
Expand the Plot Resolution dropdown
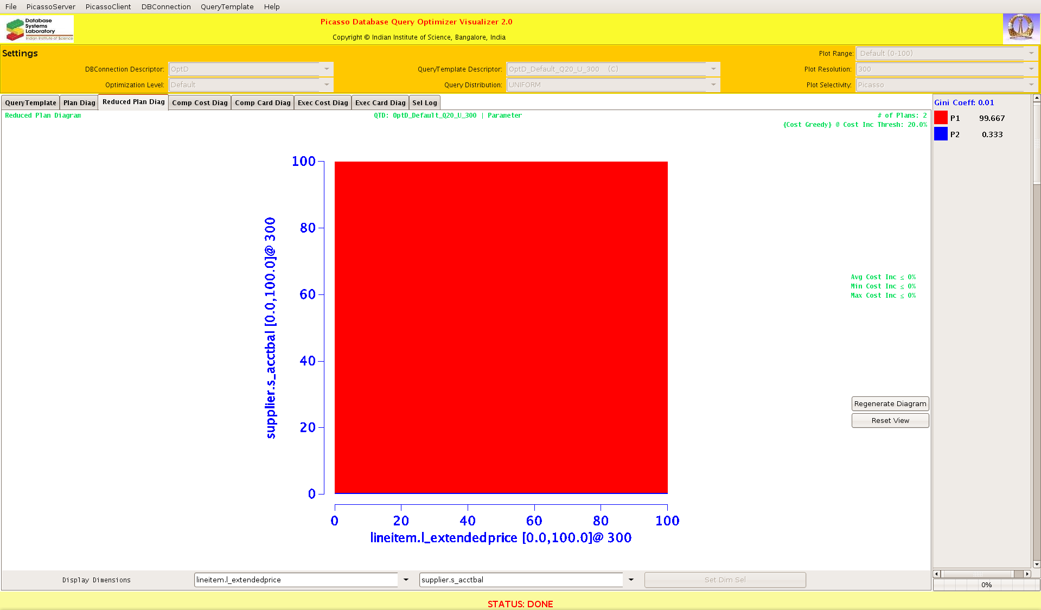[1031, 69]
